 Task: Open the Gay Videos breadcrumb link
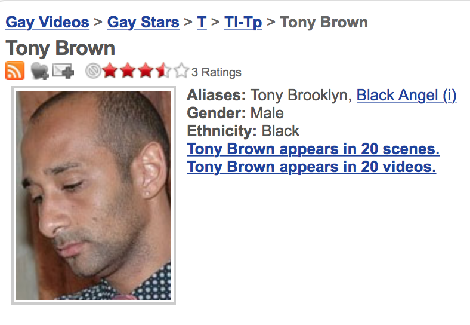(x=47, y=23)
